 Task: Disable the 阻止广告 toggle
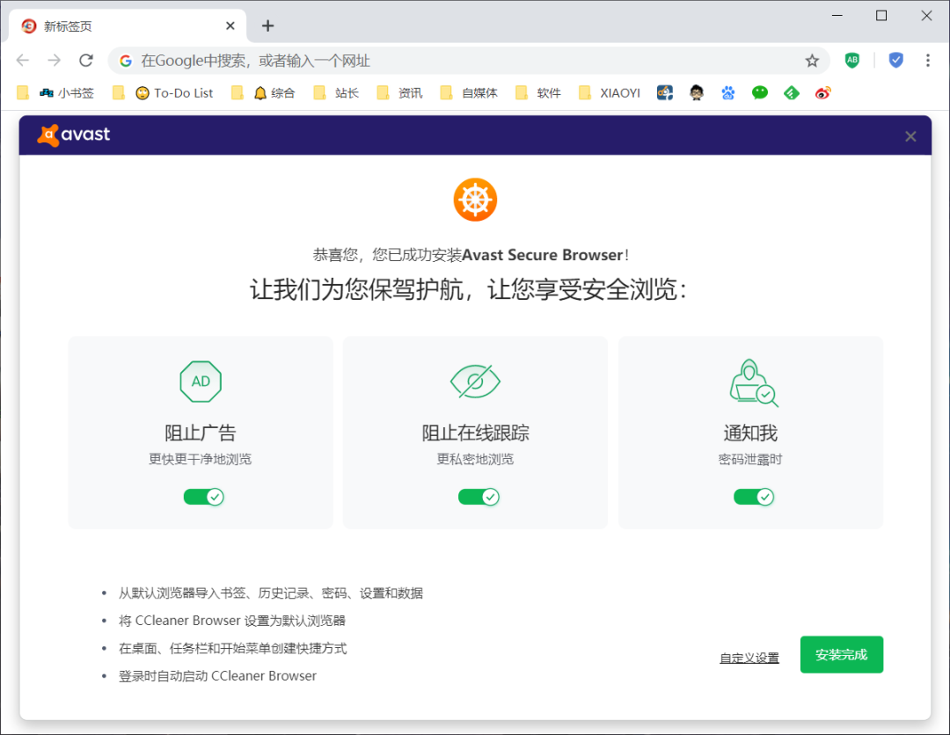click(204, 497)
